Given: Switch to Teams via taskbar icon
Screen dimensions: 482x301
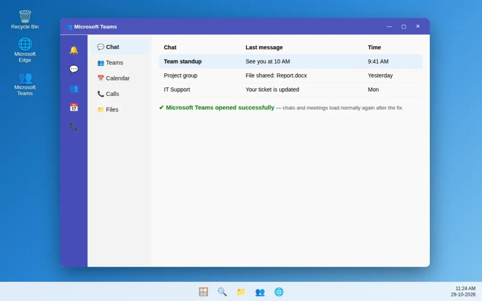Looking at the screenshot, I should tap(260, 292).
